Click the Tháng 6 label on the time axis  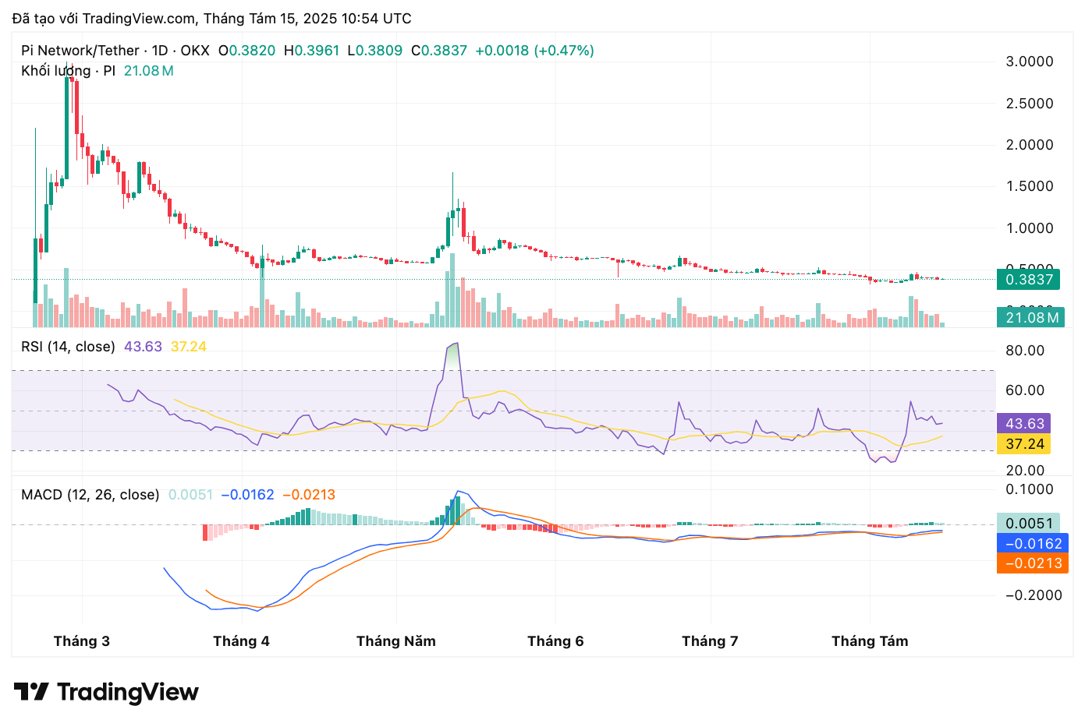coord(555,641)
